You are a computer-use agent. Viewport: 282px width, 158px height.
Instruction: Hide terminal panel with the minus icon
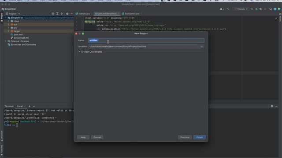click(x=276, y=106)
